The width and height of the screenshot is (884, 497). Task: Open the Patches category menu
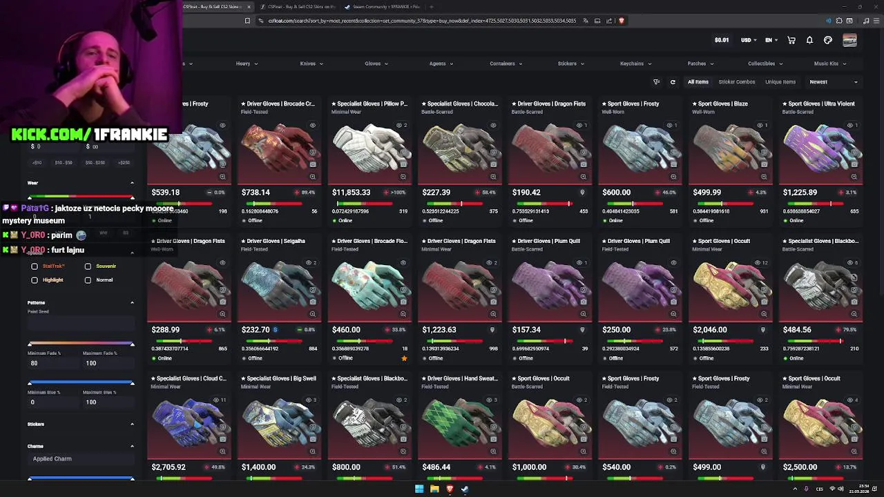[700, 64]
